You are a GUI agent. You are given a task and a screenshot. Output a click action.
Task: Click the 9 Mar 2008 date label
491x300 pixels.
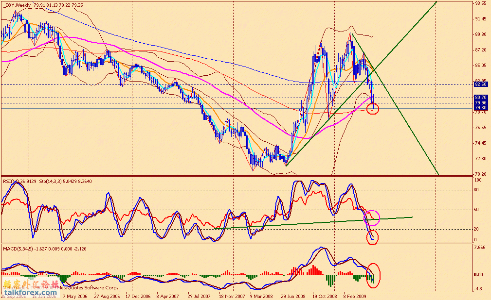coord(261,296)
